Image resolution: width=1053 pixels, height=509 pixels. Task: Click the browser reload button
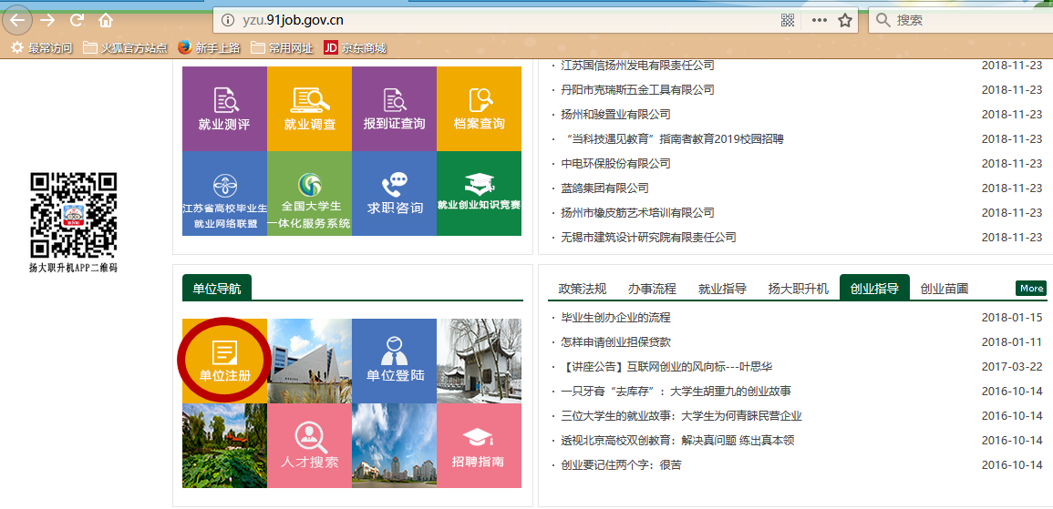coord(77,20)
